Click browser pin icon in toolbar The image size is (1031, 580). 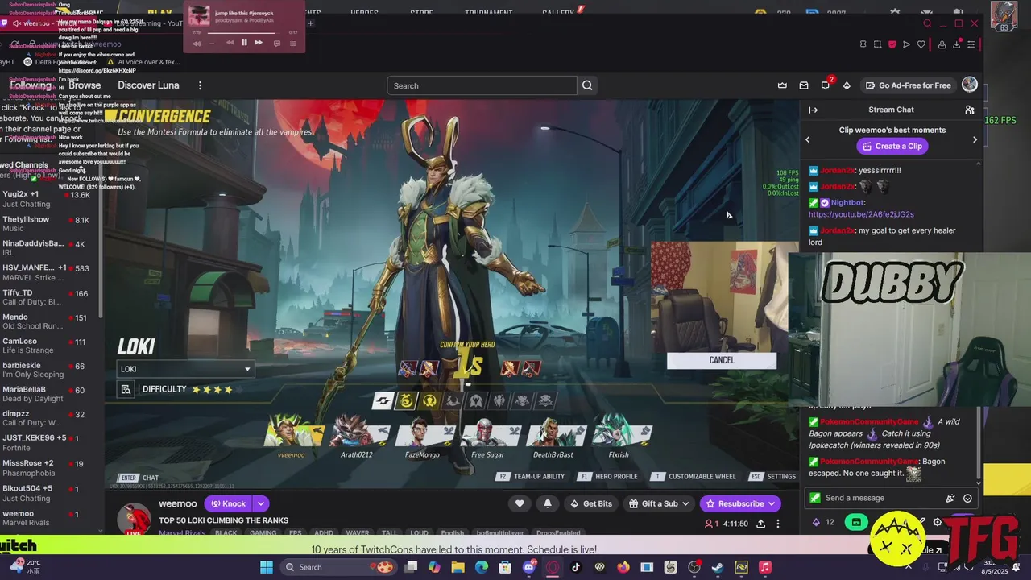pos(863,44)
